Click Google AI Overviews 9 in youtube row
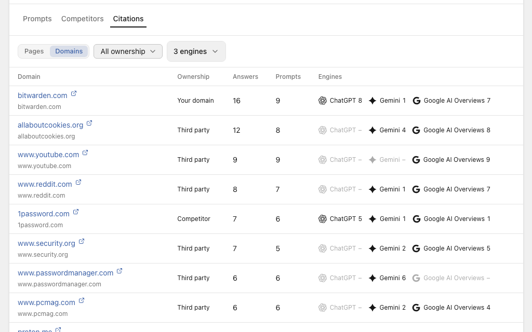Image resolution: width=532 pixels, height=332 pixels. [x=451, y=160]
